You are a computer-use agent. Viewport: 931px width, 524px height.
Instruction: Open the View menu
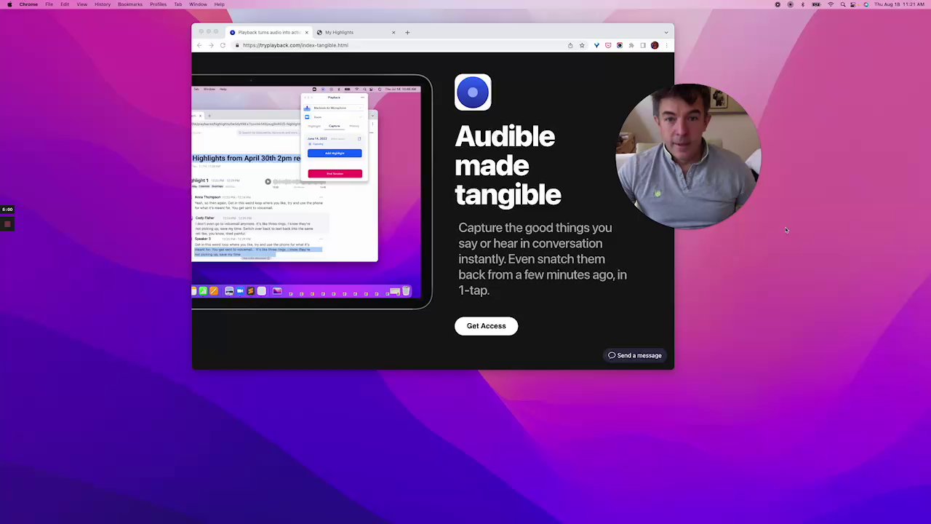82,4
